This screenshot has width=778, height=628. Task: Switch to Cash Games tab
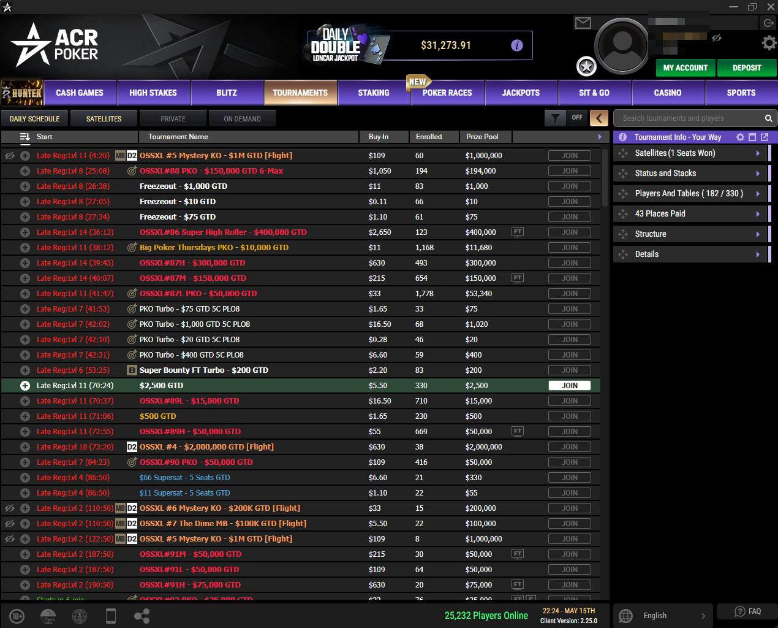point(80,93)
